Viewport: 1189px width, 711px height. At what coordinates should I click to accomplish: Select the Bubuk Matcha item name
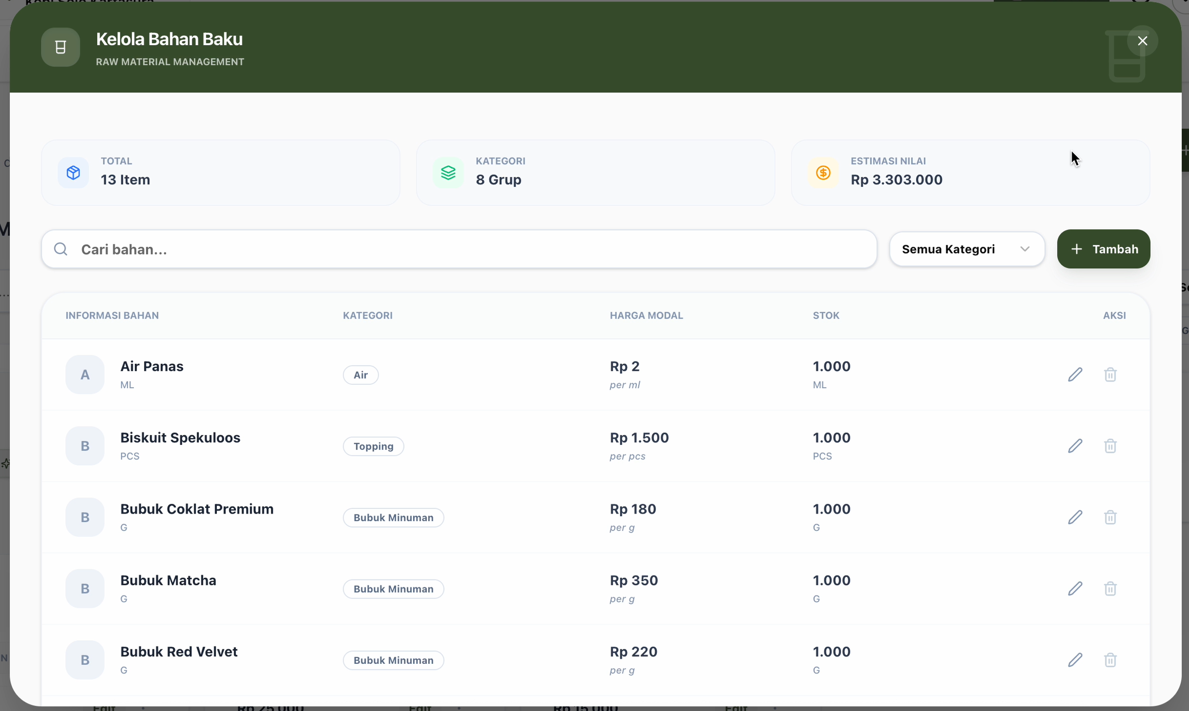point(168,580)
